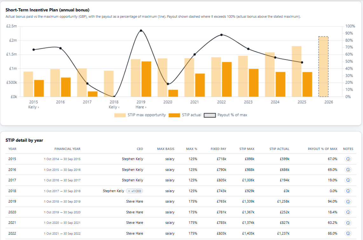The image size is (363, 240).
Task: Click the 'Kelly ›' label under 2015
Action: (34, 107)
